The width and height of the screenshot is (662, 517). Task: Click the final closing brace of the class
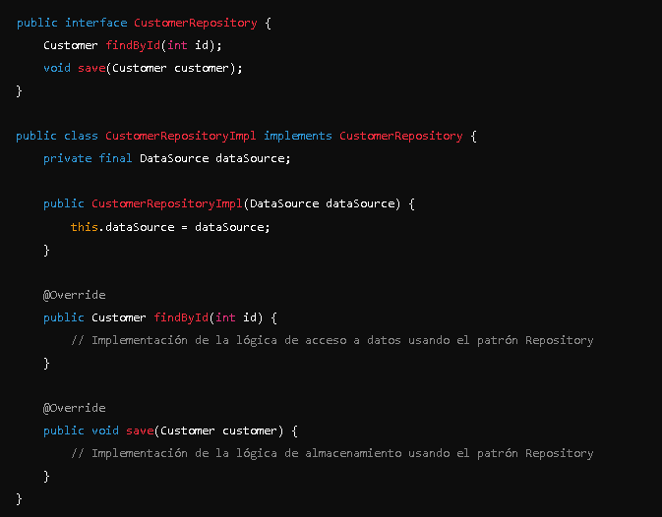19,499
